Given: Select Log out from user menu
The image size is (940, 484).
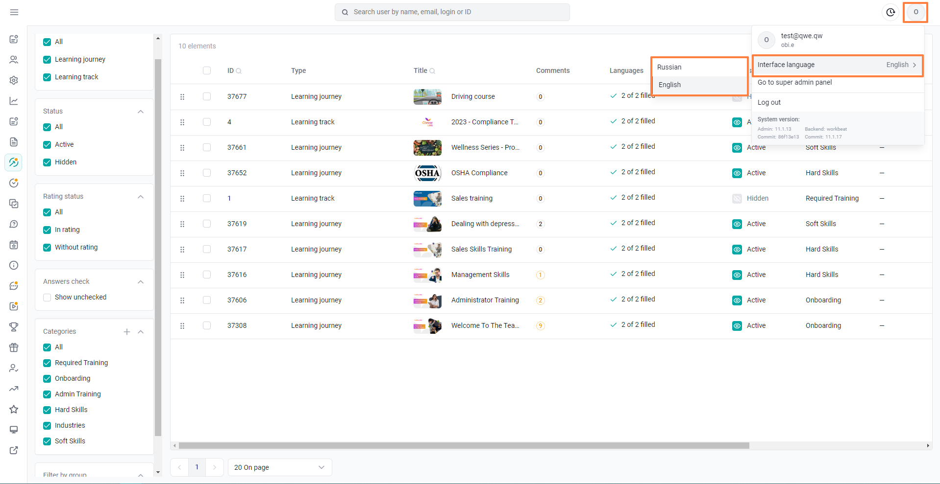Looking at the screenshot, I should point(769,102).
